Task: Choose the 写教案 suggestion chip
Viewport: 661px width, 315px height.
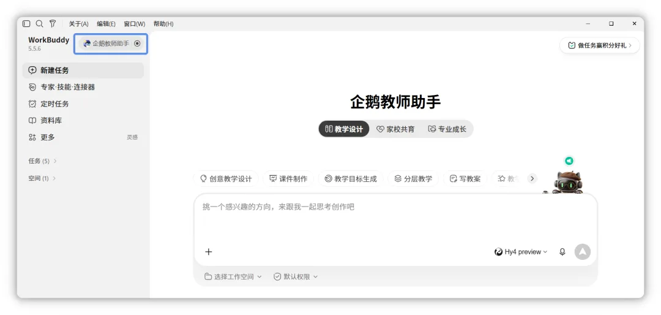Action: pos(465,178)
